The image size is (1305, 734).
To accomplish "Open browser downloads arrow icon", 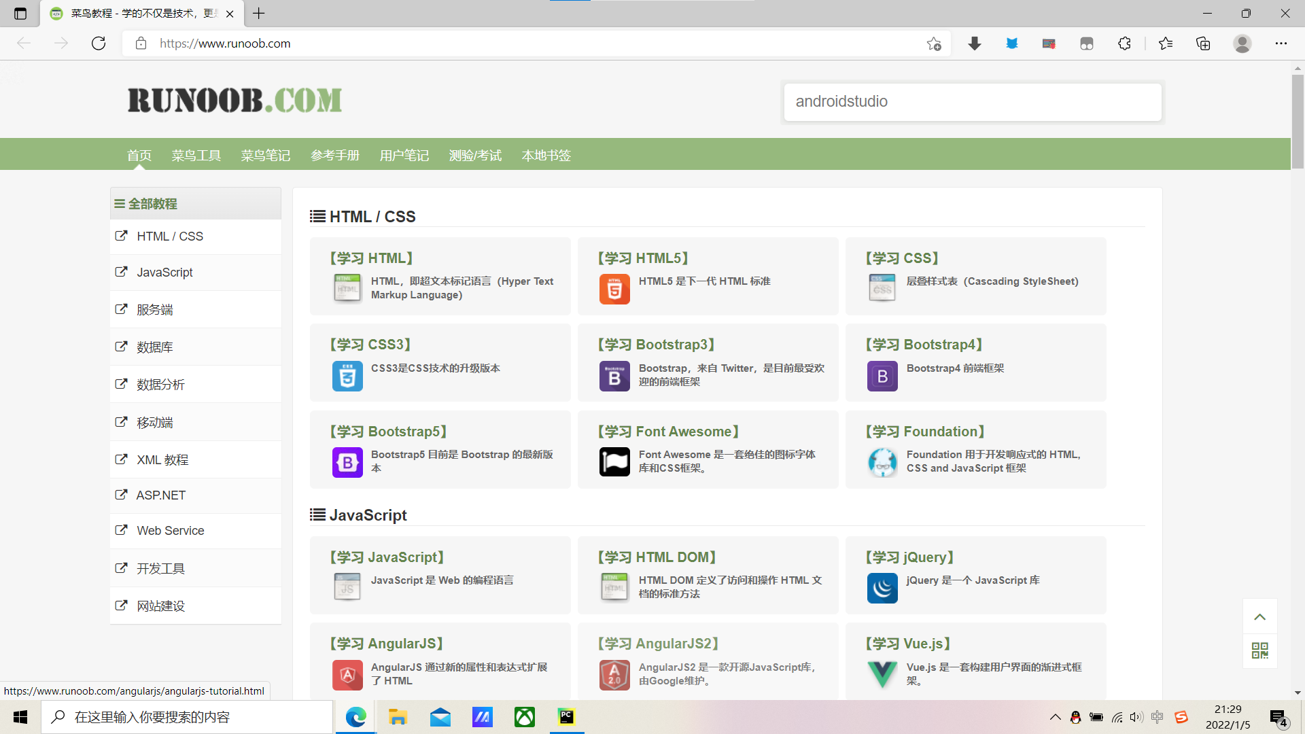I will tap(974, 43).
